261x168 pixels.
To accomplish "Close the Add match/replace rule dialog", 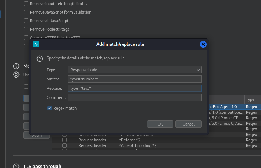I will [x=203, y=44].
